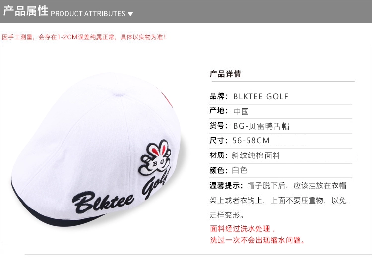Viewport: 372px width, 259px height.
Task: Click the PRODUCT ATTRIBUTES header text
Action: [88, 14]
